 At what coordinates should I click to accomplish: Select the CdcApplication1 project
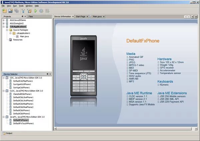18,27
